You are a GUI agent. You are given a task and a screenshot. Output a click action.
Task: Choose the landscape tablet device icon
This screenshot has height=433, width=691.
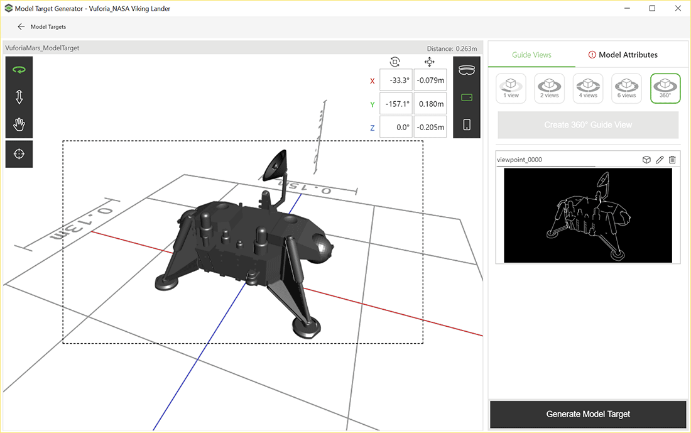point(467,97)
